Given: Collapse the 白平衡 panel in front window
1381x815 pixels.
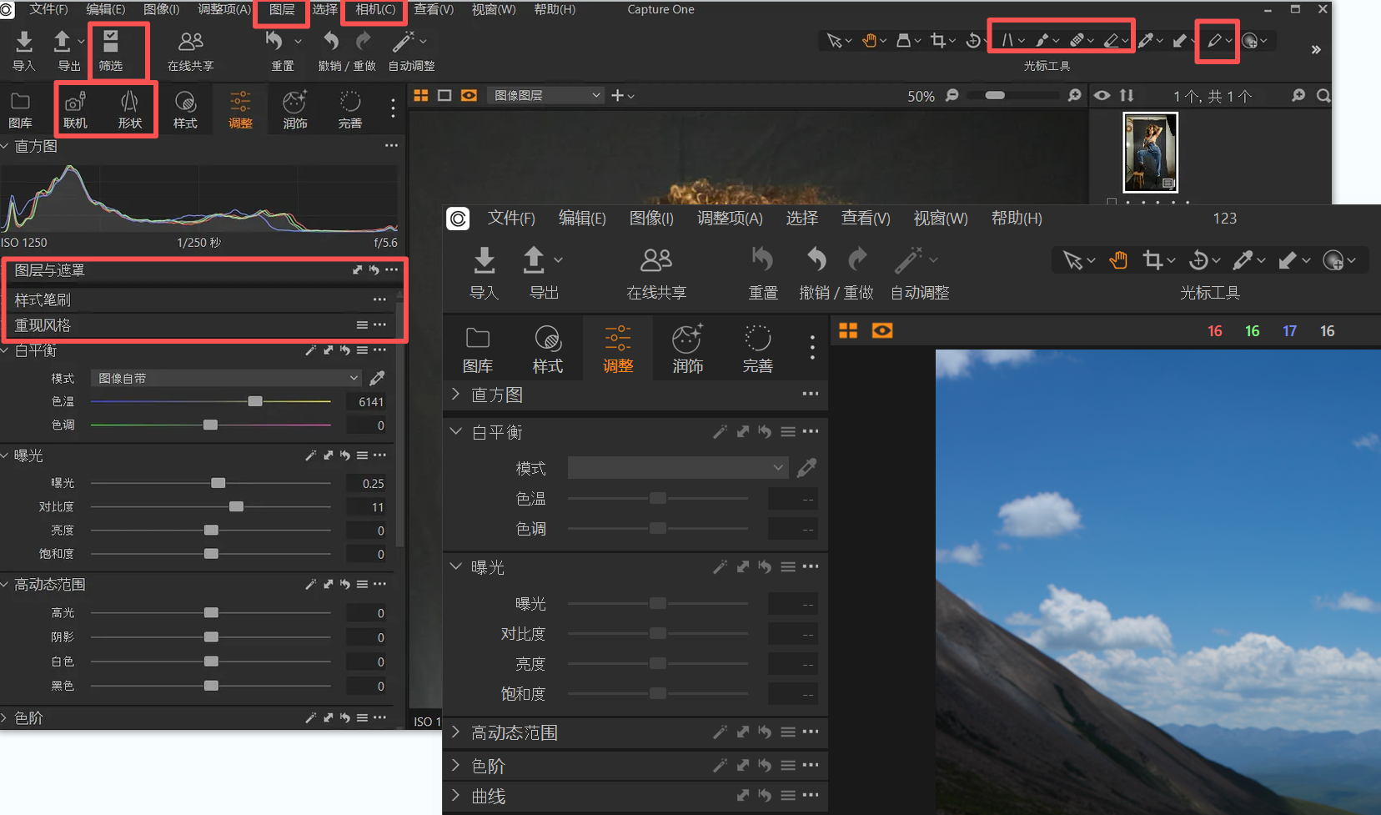Looking at the screenshot, I should point(456,431).
